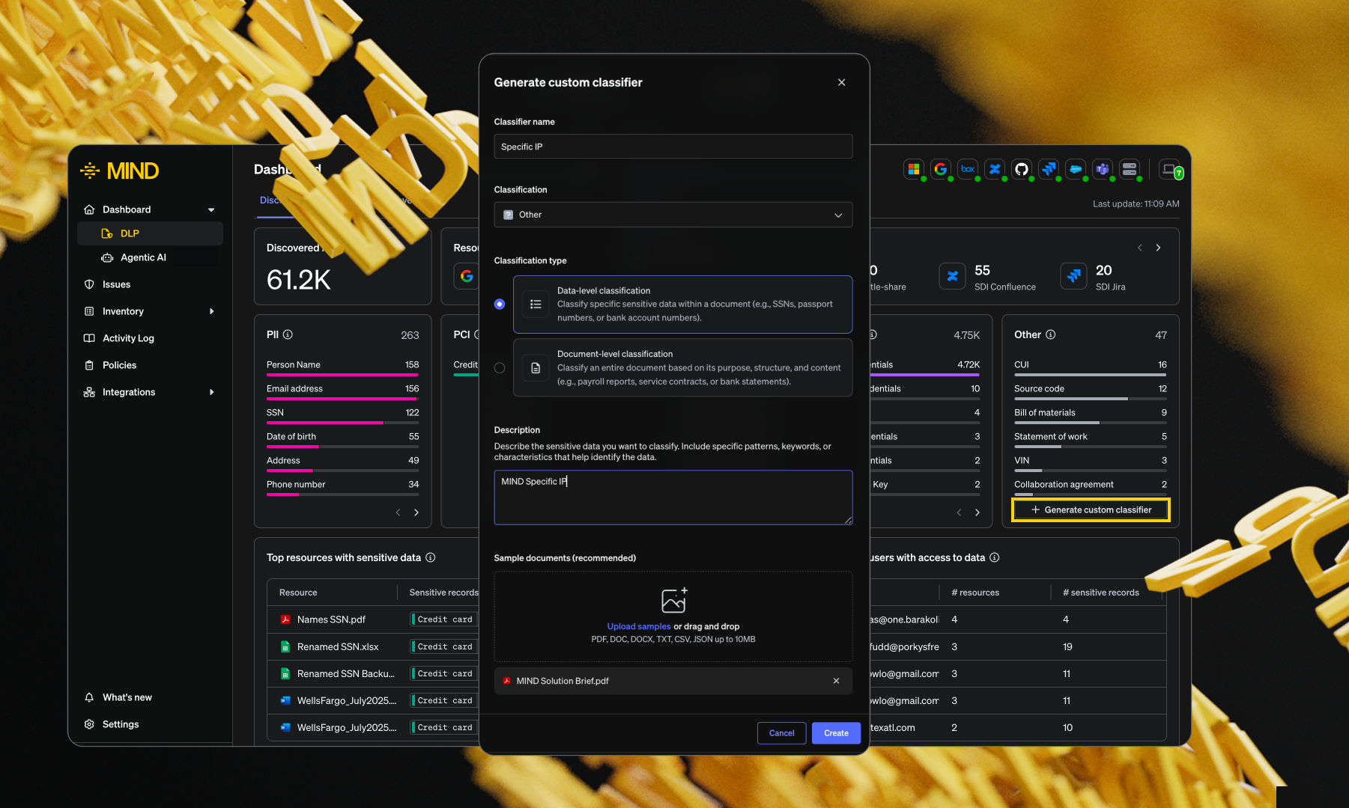The width and height of the screenshot is (1349, 808).
Task: Click the Person Name progress bar
Action: 342,375
